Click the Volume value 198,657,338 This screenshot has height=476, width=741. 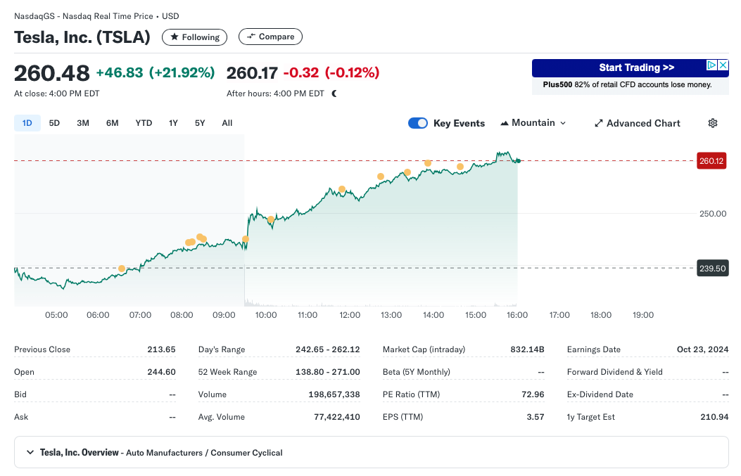(334, 394)
